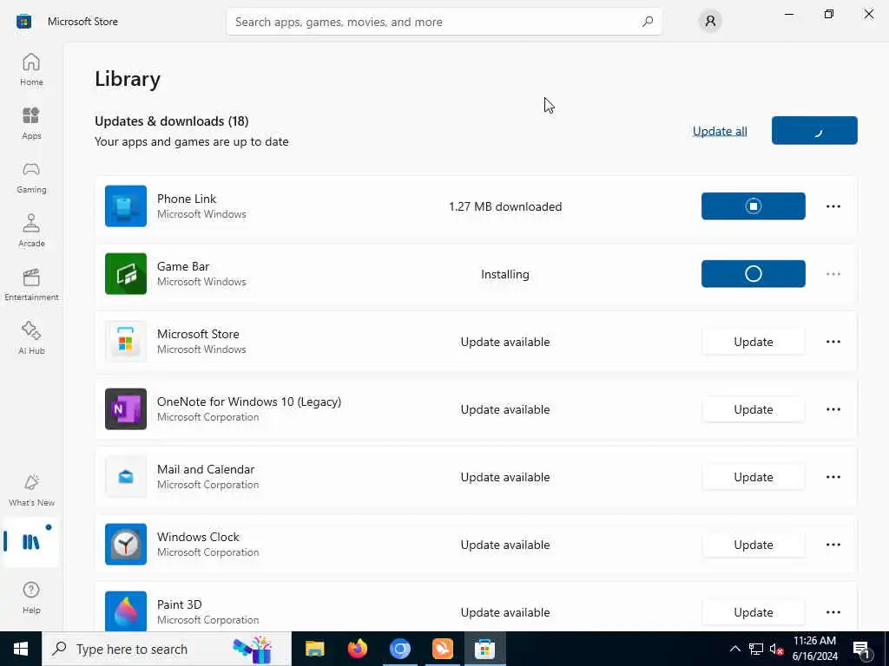
Task: Click the Paint 3D title
Action: click(x=179, y=604)
